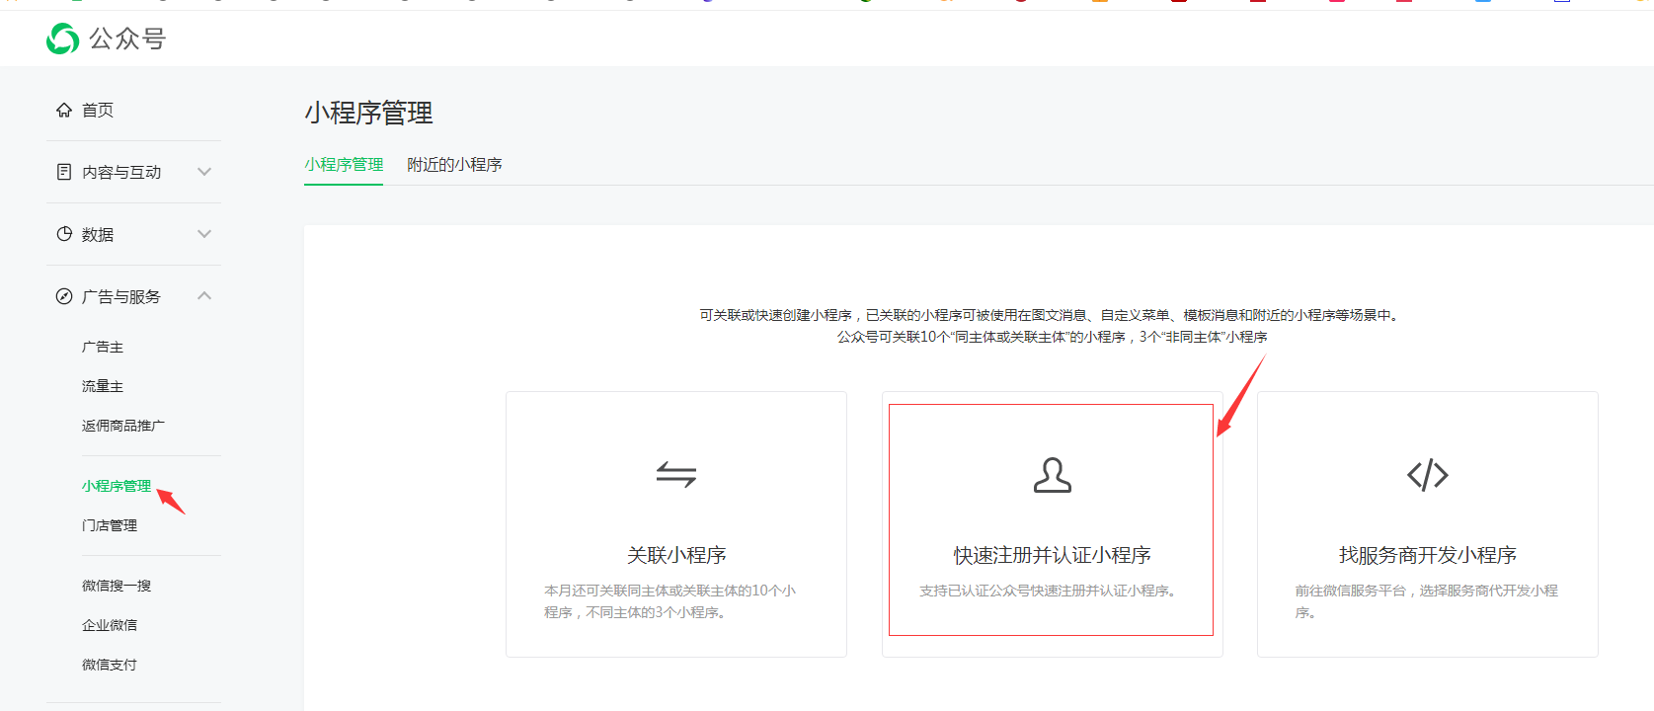Click the page heading 小程序管理
Screen dimensions: 1654x711
(x=368, y=114)
